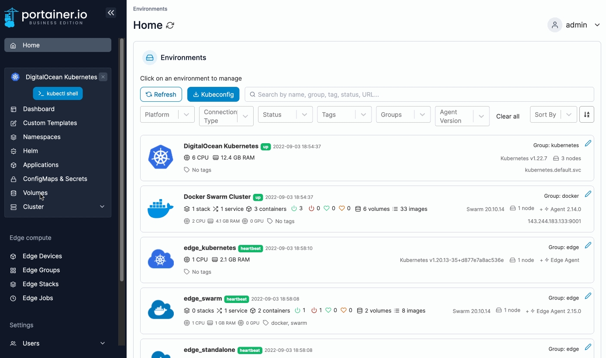
Task: Close the DigitalOcean Kubernetes environment panel
Action: tap(103, 77)
